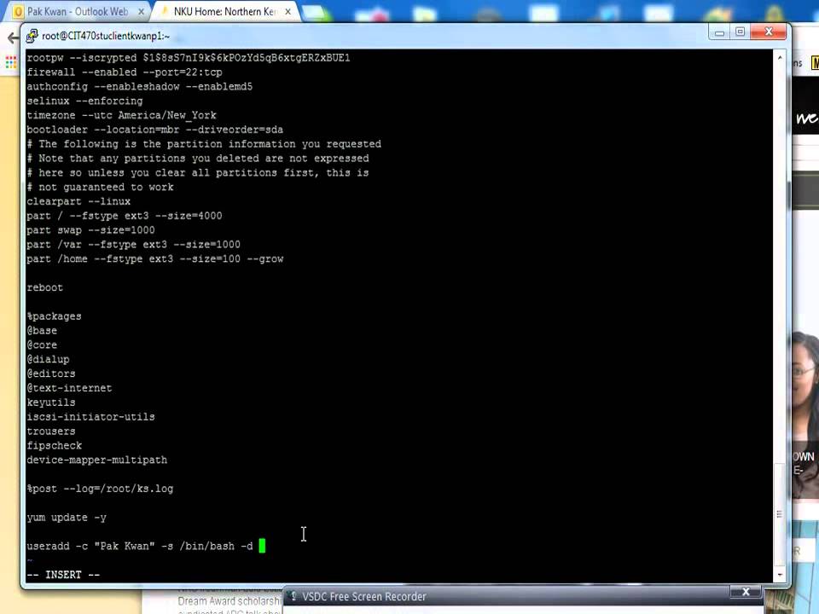Click the '@base' package line

tap(42, 331)
